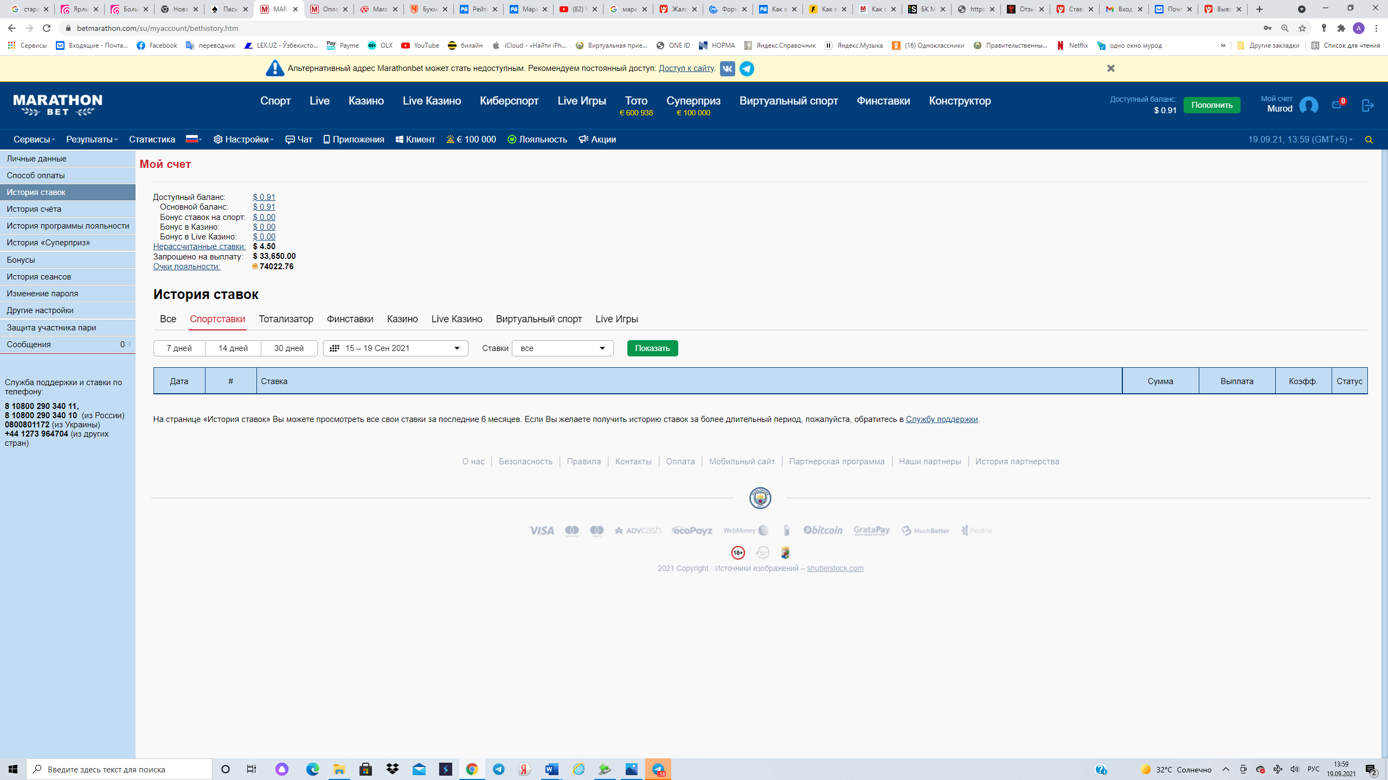This screenshot has width=1388, height=780.
Task: Click the user profile avatar icon
Action: (1308, 105)
